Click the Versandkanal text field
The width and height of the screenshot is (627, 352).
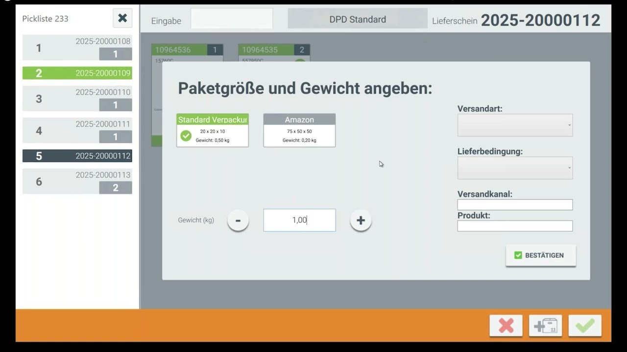point(515,205)
